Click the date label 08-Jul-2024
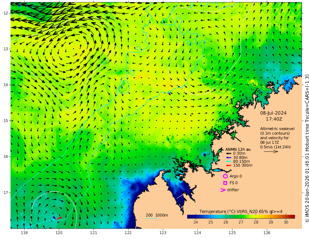This screenshot has height=239, width=309. (273, 113)
